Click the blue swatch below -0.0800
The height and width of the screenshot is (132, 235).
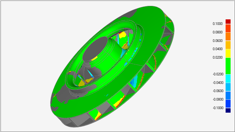coord(228,104)
